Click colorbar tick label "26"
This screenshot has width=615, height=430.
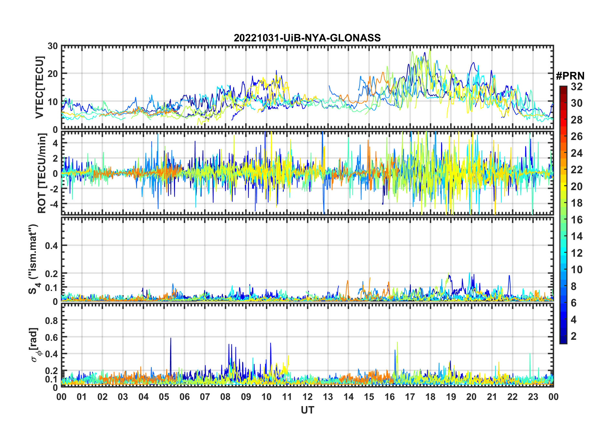coord(577,136)
